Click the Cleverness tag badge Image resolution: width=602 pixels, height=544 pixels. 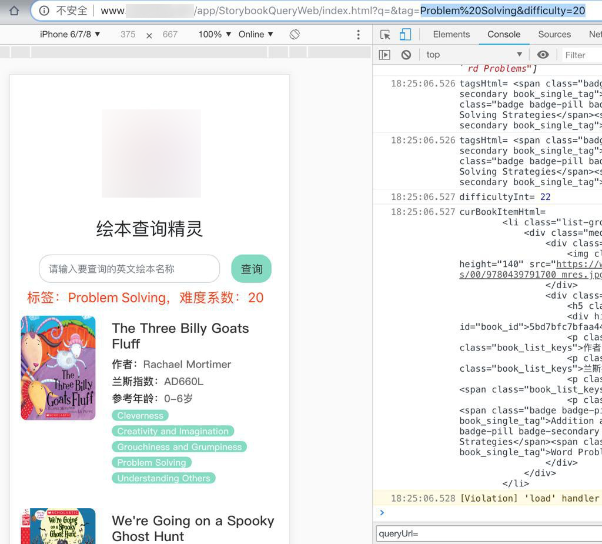[x=140, y=415]
